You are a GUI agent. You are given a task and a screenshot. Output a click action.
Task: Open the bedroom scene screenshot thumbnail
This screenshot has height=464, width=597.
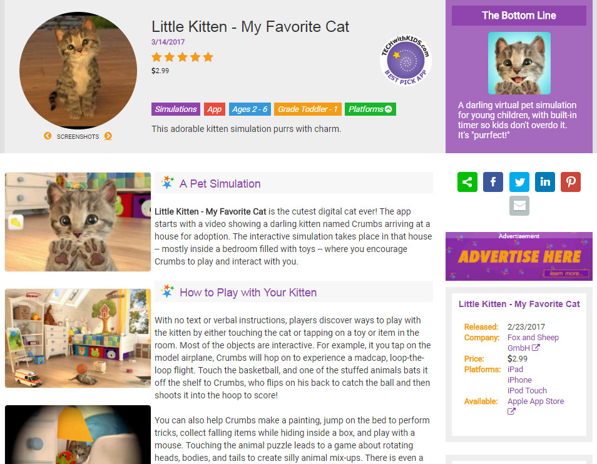click(78, 338)
